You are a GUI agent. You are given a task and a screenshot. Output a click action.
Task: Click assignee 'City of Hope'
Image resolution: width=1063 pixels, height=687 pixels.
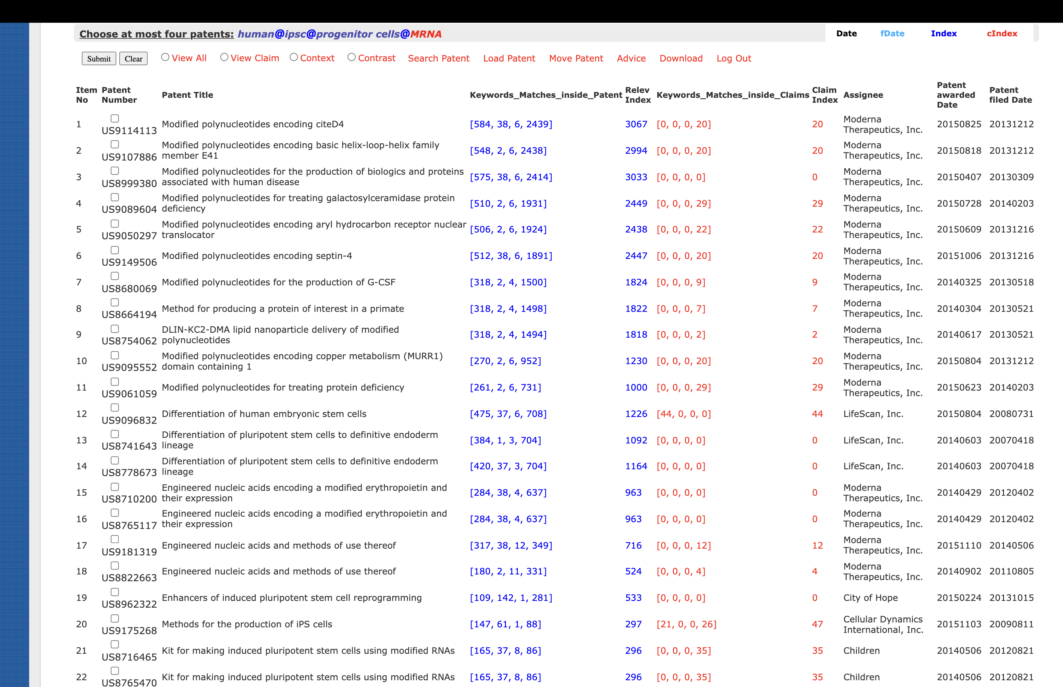coord(870,598)
